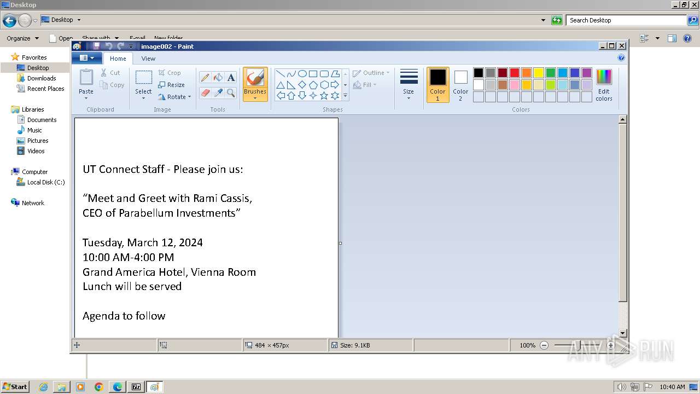Open Downloads in Explorer Favorites
700x394 pixels.
click(x=42, y=78)
